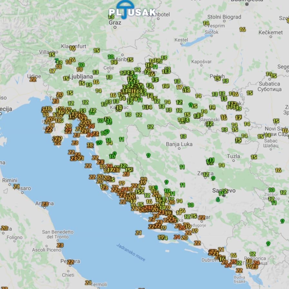Click the 23° marker below San Benedetto del Tronto
Screen dimensions: 289x289
click(60, 245)
